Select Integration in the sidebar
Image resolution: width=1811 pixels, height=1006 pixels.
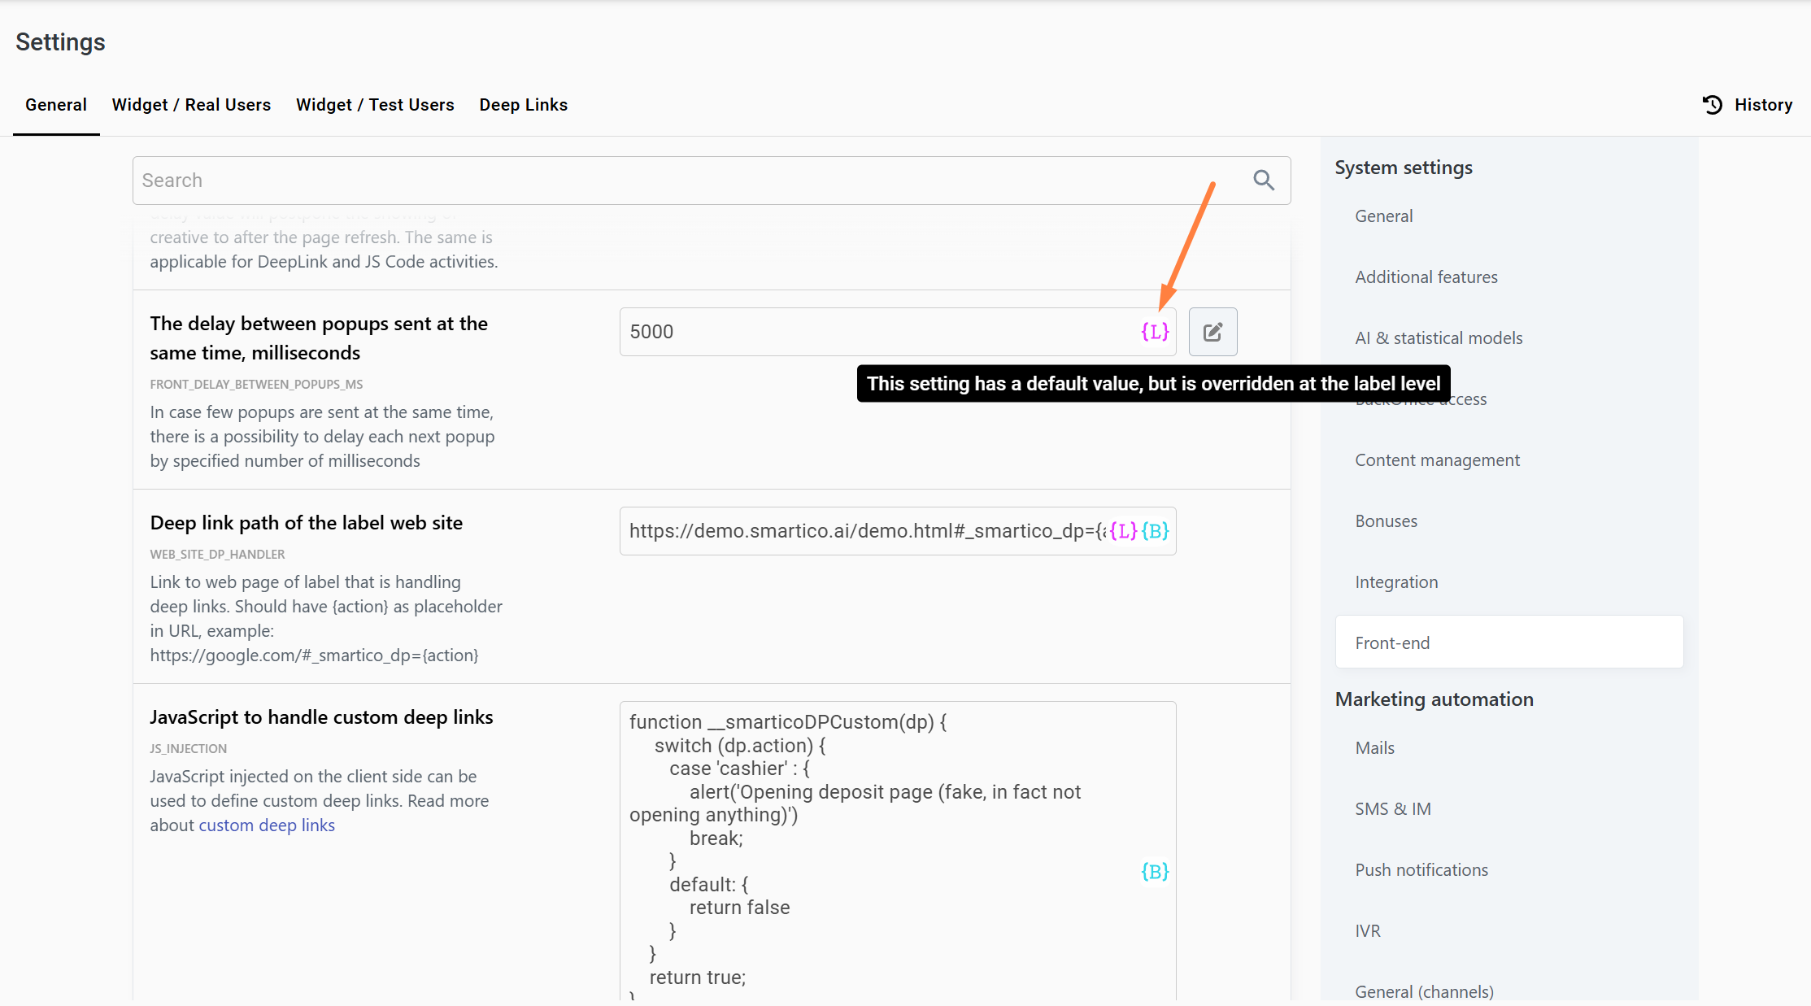click(x=1396, y=582)
